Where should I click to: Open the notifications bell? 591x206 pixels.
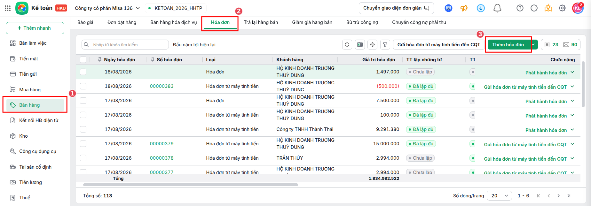[497, 8]
